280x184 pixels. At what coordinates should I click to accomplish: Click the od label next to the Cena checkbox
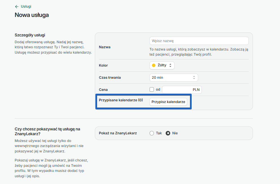[x=158, y=89]
